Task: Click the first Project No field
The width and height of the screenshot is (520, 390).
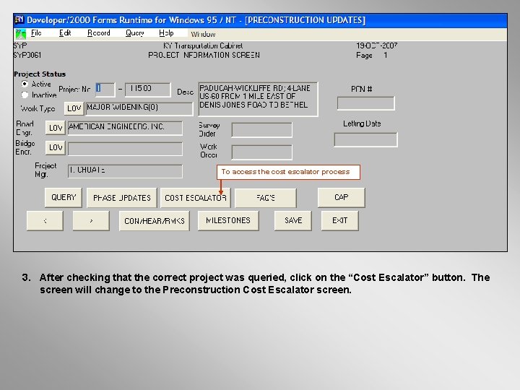Action: click(x=105, y=90)
